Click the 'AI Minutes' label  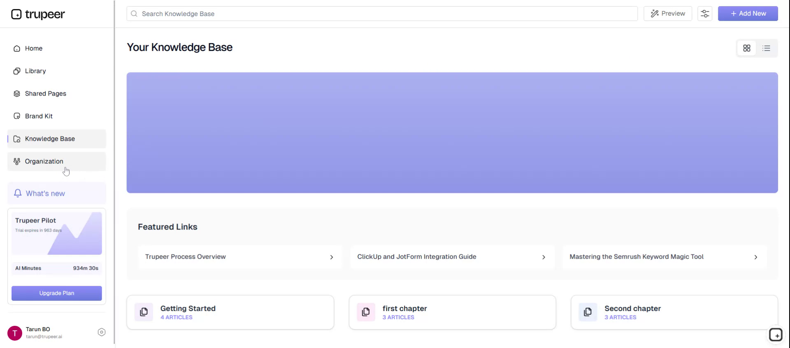point(28,268)
